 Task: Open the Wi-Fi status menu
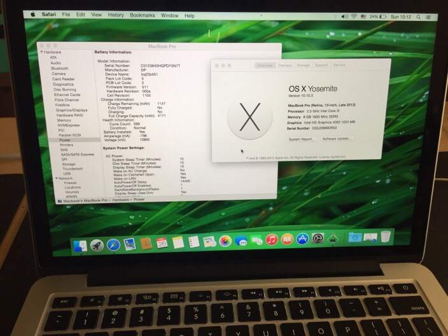coord(353,15)
